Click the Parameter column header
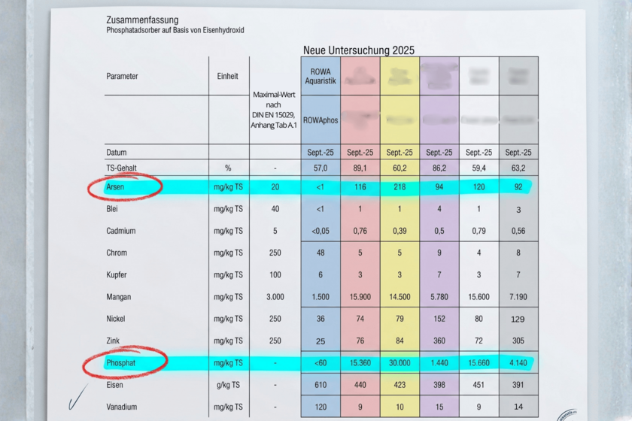This screenshot has height=421, width=632. tap(122, 76)
